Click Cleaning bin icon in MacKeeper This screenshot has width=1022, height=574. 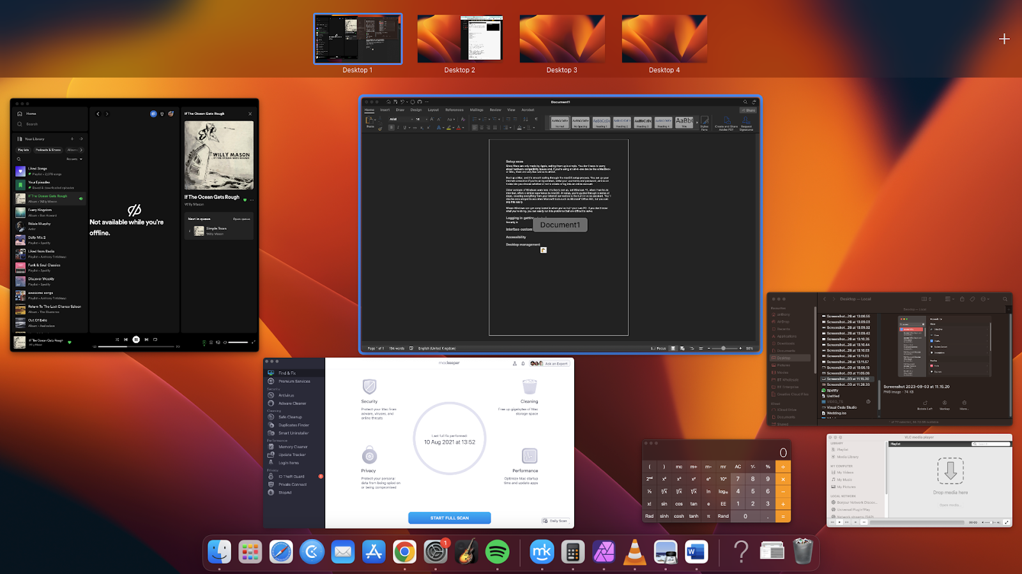tap(530, 386)
